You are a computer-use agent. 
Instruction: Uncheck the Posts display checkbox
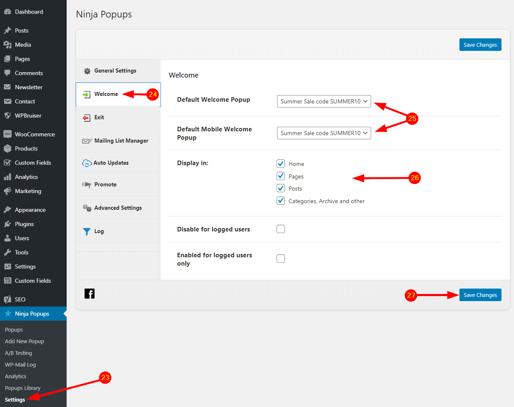point(281,188)
